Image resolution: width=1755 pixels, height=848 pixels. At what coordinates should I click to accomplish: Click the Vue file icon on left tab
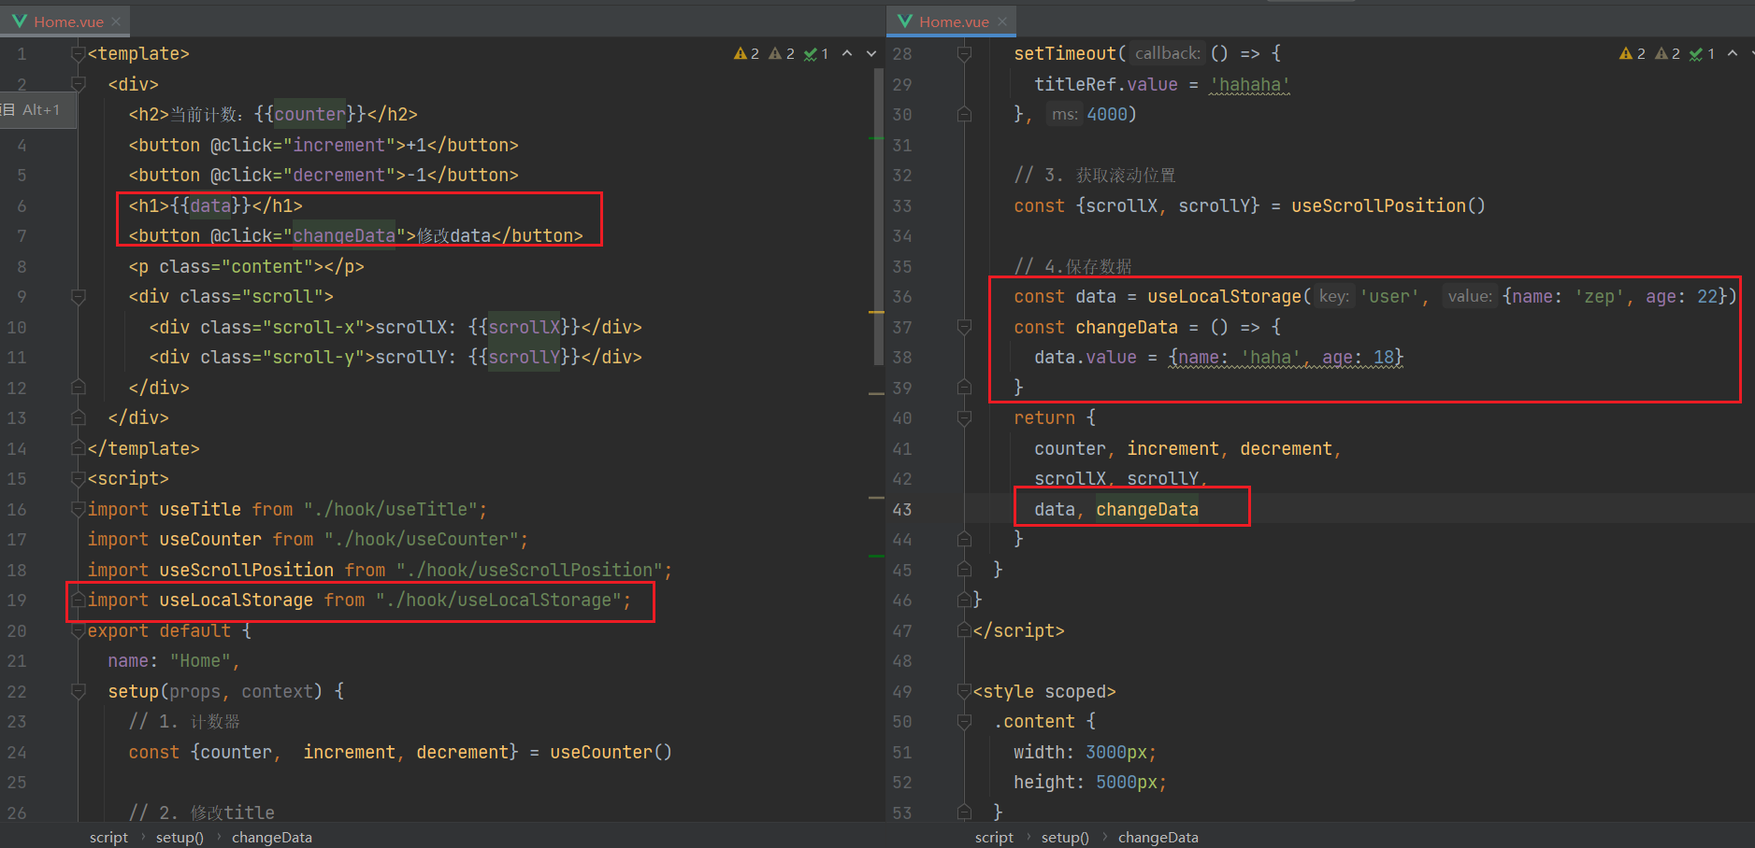point(19,21)
